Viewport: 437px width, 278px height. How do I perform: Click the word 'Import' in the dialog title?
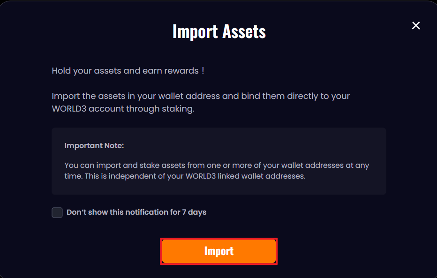tap(195, 31)
